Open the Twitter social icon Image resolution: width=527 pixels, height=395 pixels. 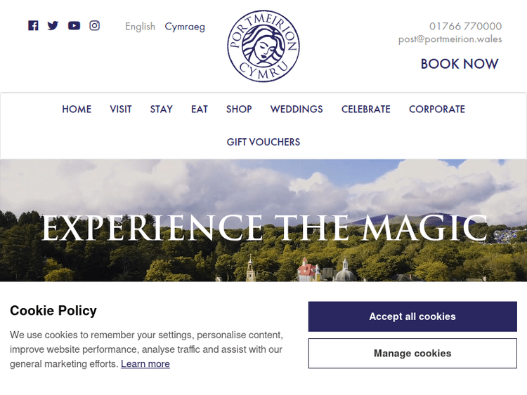pyautogui.click(x=53, y=25)
